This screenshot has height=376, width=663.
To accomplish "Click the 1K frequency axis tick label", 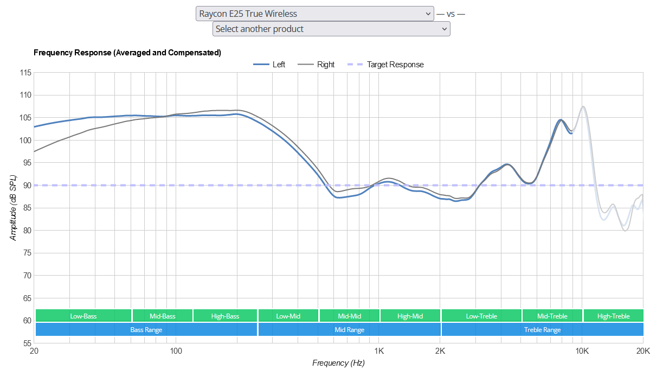I will (x=379, y=351).
